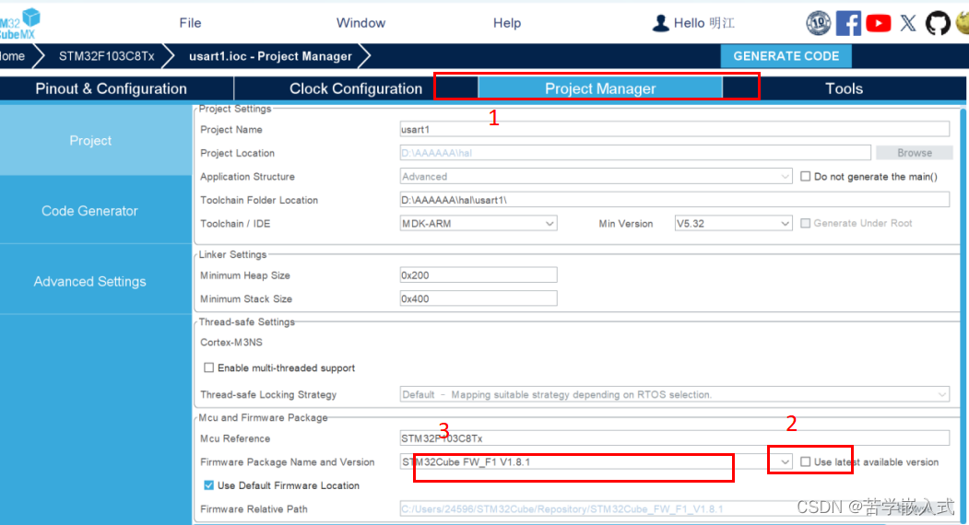The width and height of the screenshot is (969, 525).
Task: Open the X (Twitter) icon link
Action: pyautogui.click(x=908, y=23)
